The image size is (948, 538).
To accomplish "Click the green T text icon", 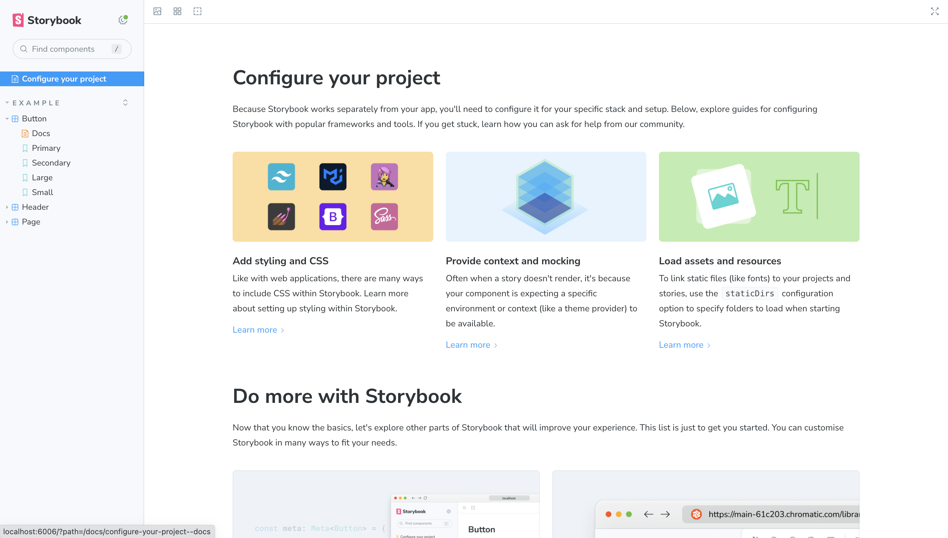I will click(x=793, y=197).
